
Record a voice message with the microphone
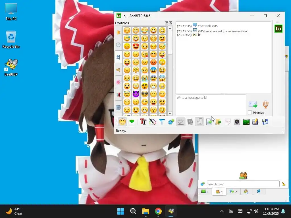click(266, 104)
